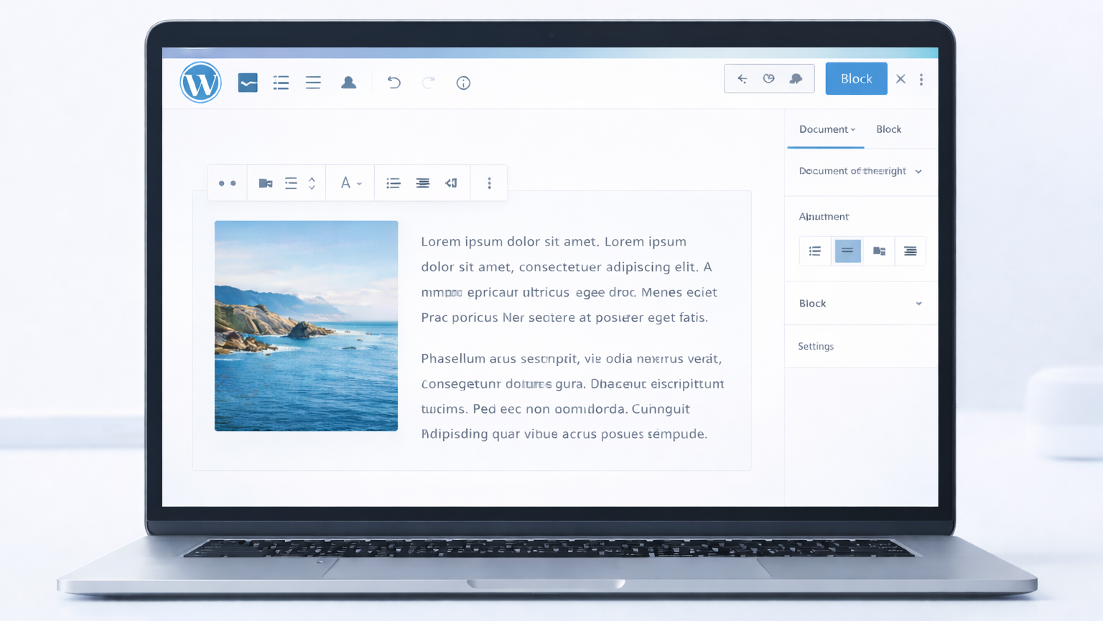Click the ocean landscape image thumbnail
1103x621 pixels.
pyautogui.click(x=306, y=325)
